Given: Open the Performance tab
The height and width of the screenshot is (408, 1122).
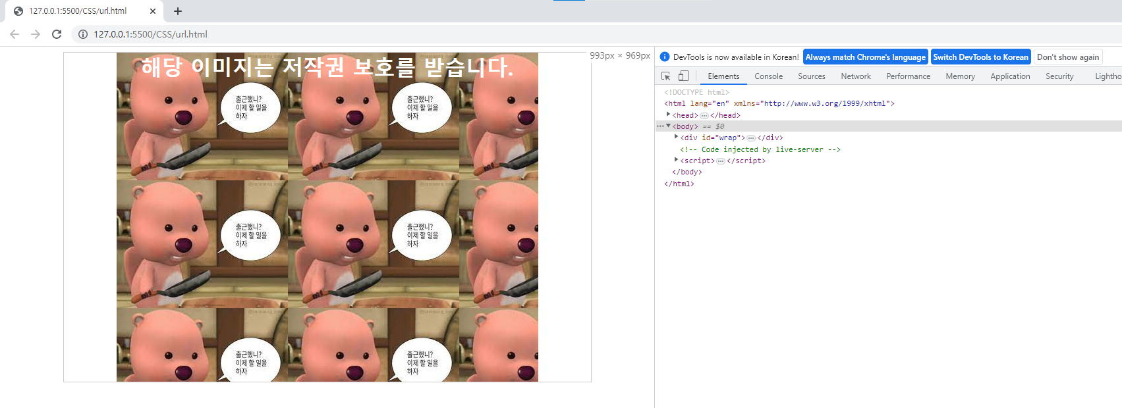Looking at the screenshot, I should point(909,76).
